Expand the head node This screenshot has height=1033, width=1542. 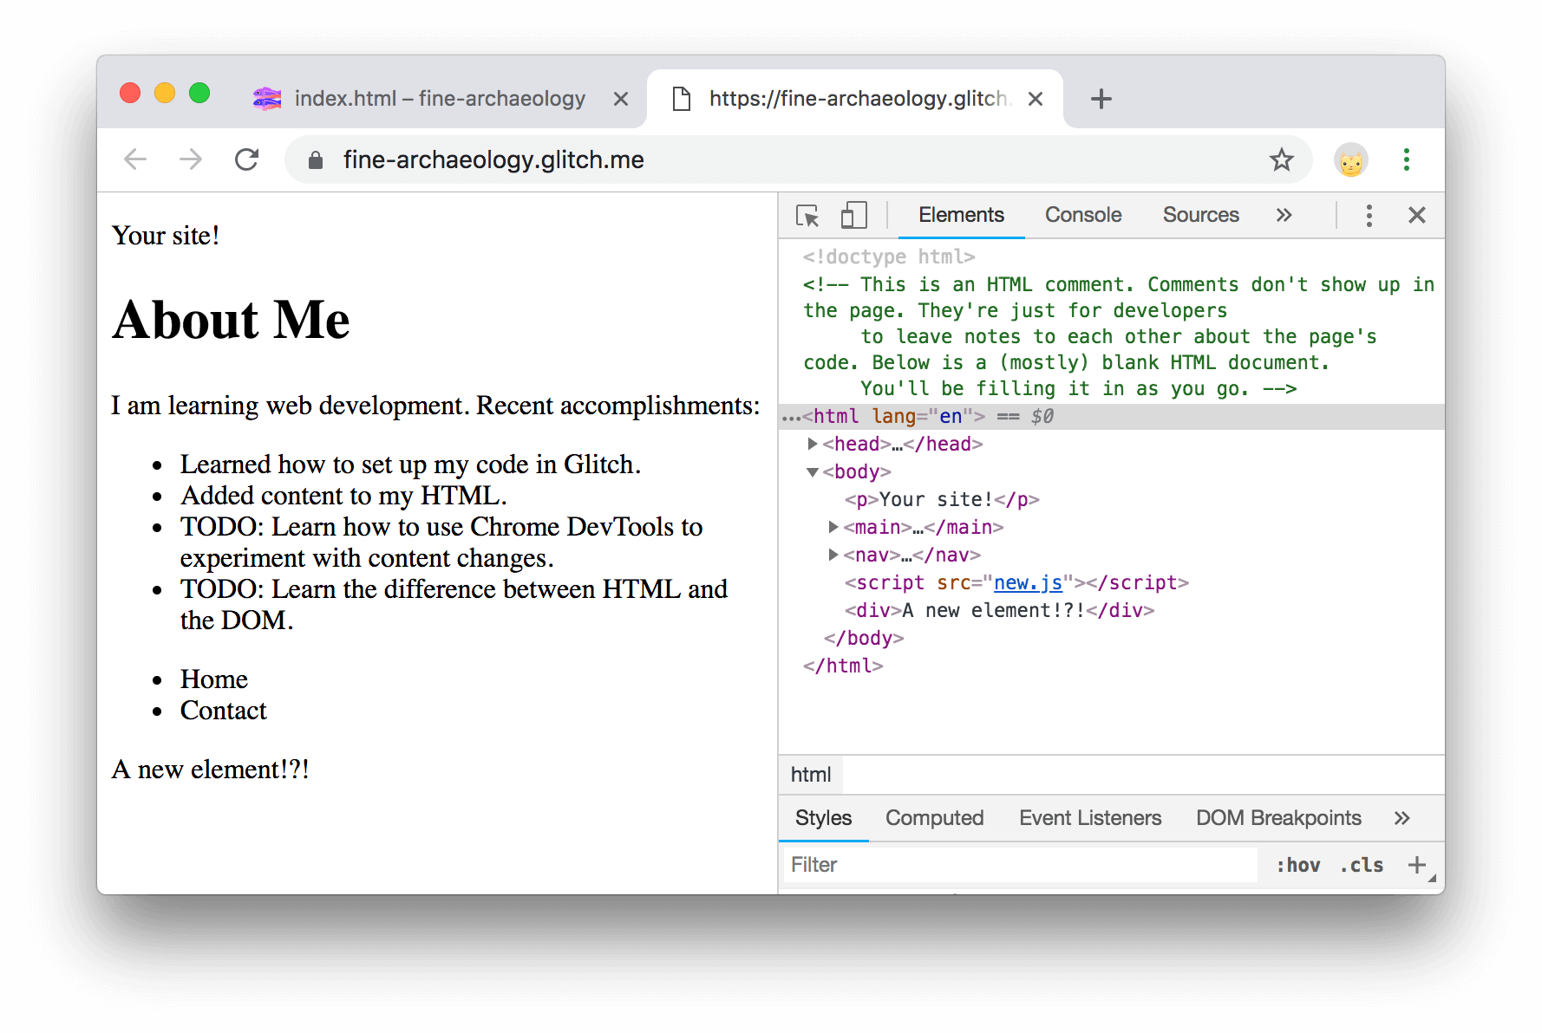tap(813, 444)
